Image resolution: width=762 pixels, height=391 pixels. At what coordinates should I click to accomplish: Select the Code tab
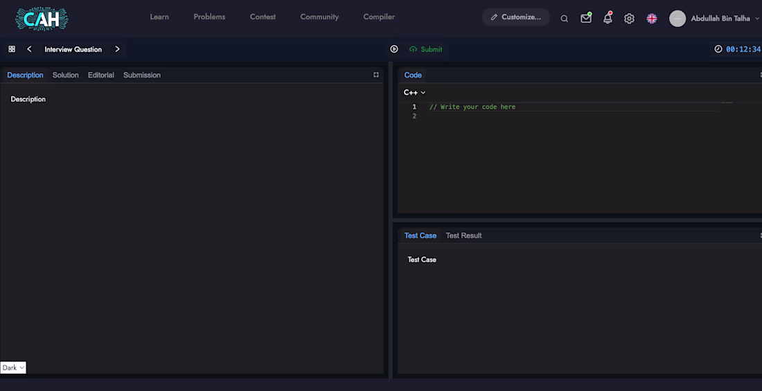click(413, 75)
